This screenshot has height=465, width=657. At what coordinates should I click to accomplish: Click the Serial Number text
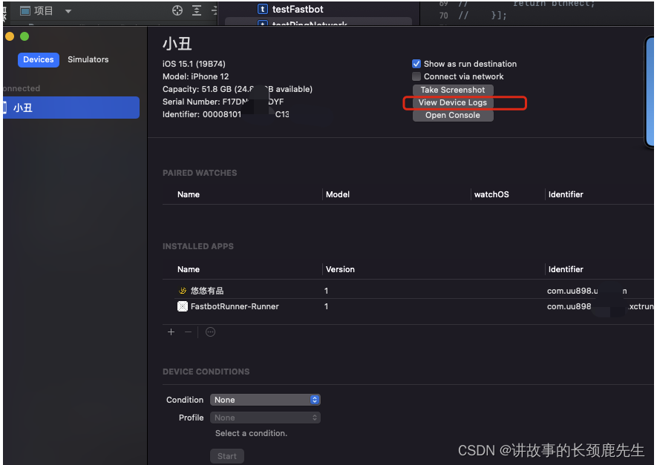223,102
